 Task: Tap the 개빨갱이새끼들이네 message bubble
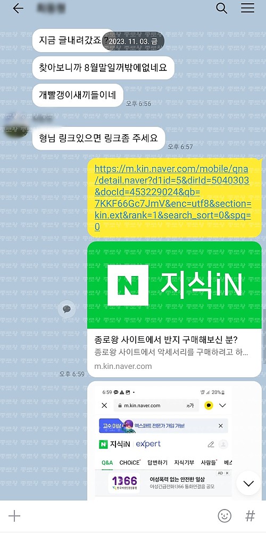(78, 95)
